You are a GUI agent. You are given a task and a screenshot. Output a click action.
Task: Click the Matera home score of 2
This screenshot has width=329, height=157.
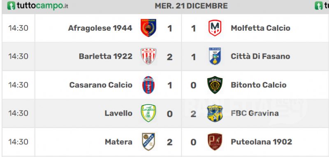pos(169,142)
